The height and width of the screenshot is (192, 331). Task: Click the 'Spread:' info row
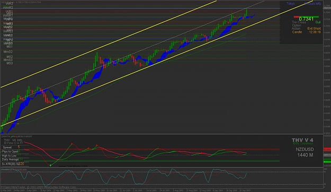(15, 147)
